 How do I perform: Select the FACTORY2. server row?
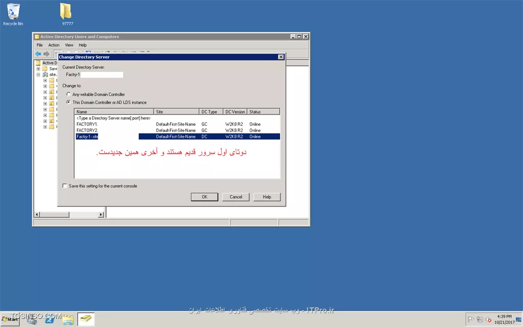pos(177,130)
